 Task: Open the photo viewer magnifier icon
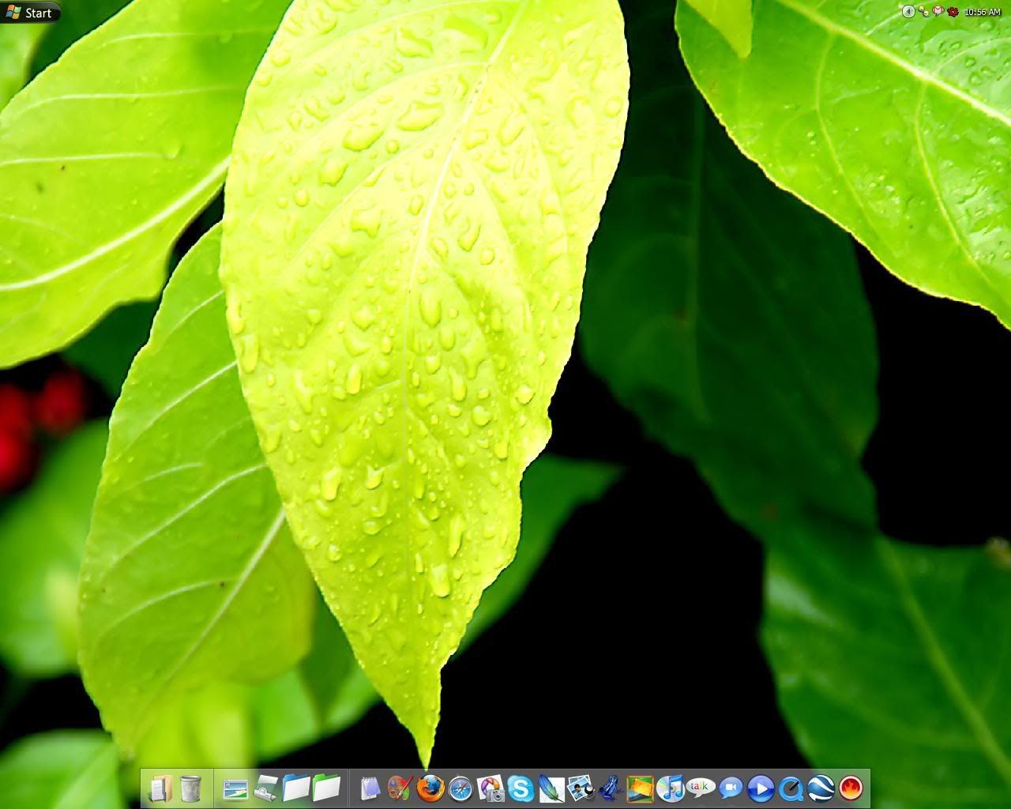[581, 788]
